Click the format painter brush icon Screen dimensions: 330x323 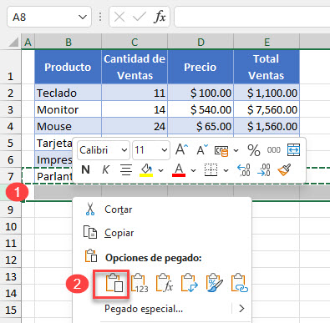(x=284, y=169)
